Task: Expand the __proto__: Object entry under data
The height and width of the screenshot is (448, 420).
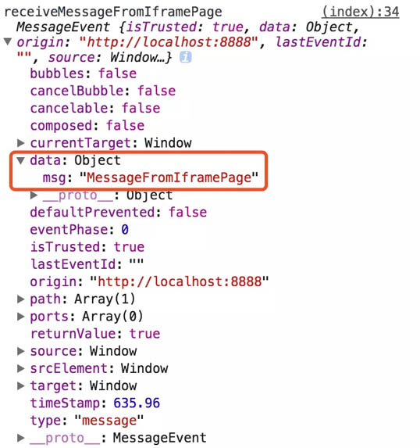Action: pos(34,195)
